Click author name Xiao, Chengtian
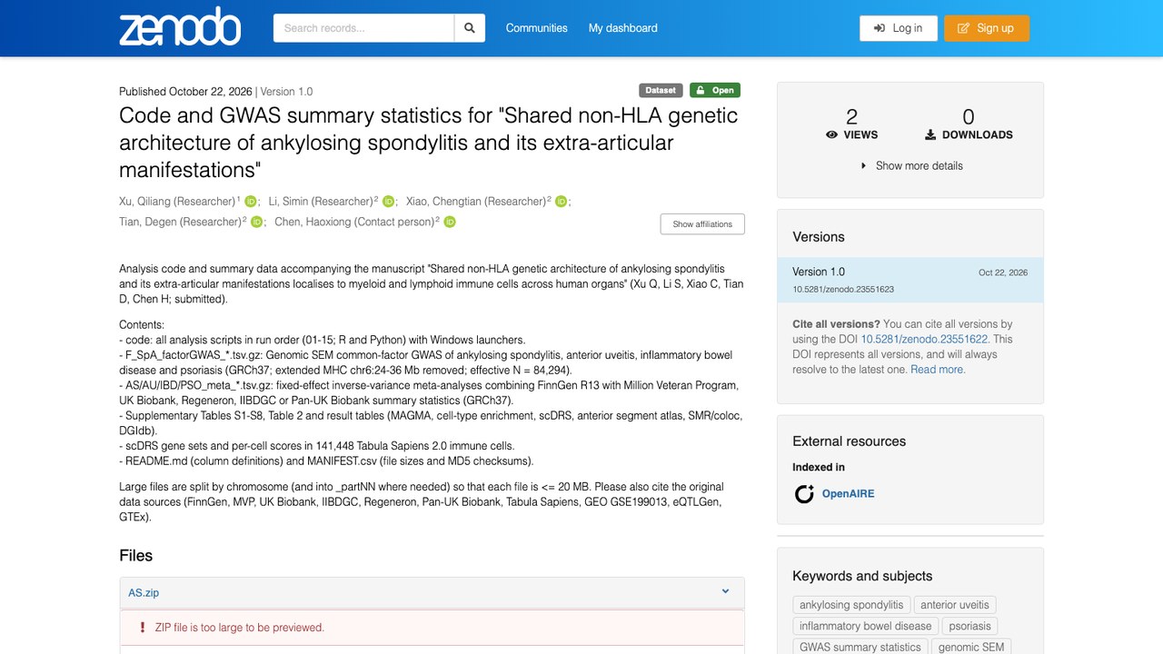This screenshot has height=654, width=1163. tap(476, 202)
